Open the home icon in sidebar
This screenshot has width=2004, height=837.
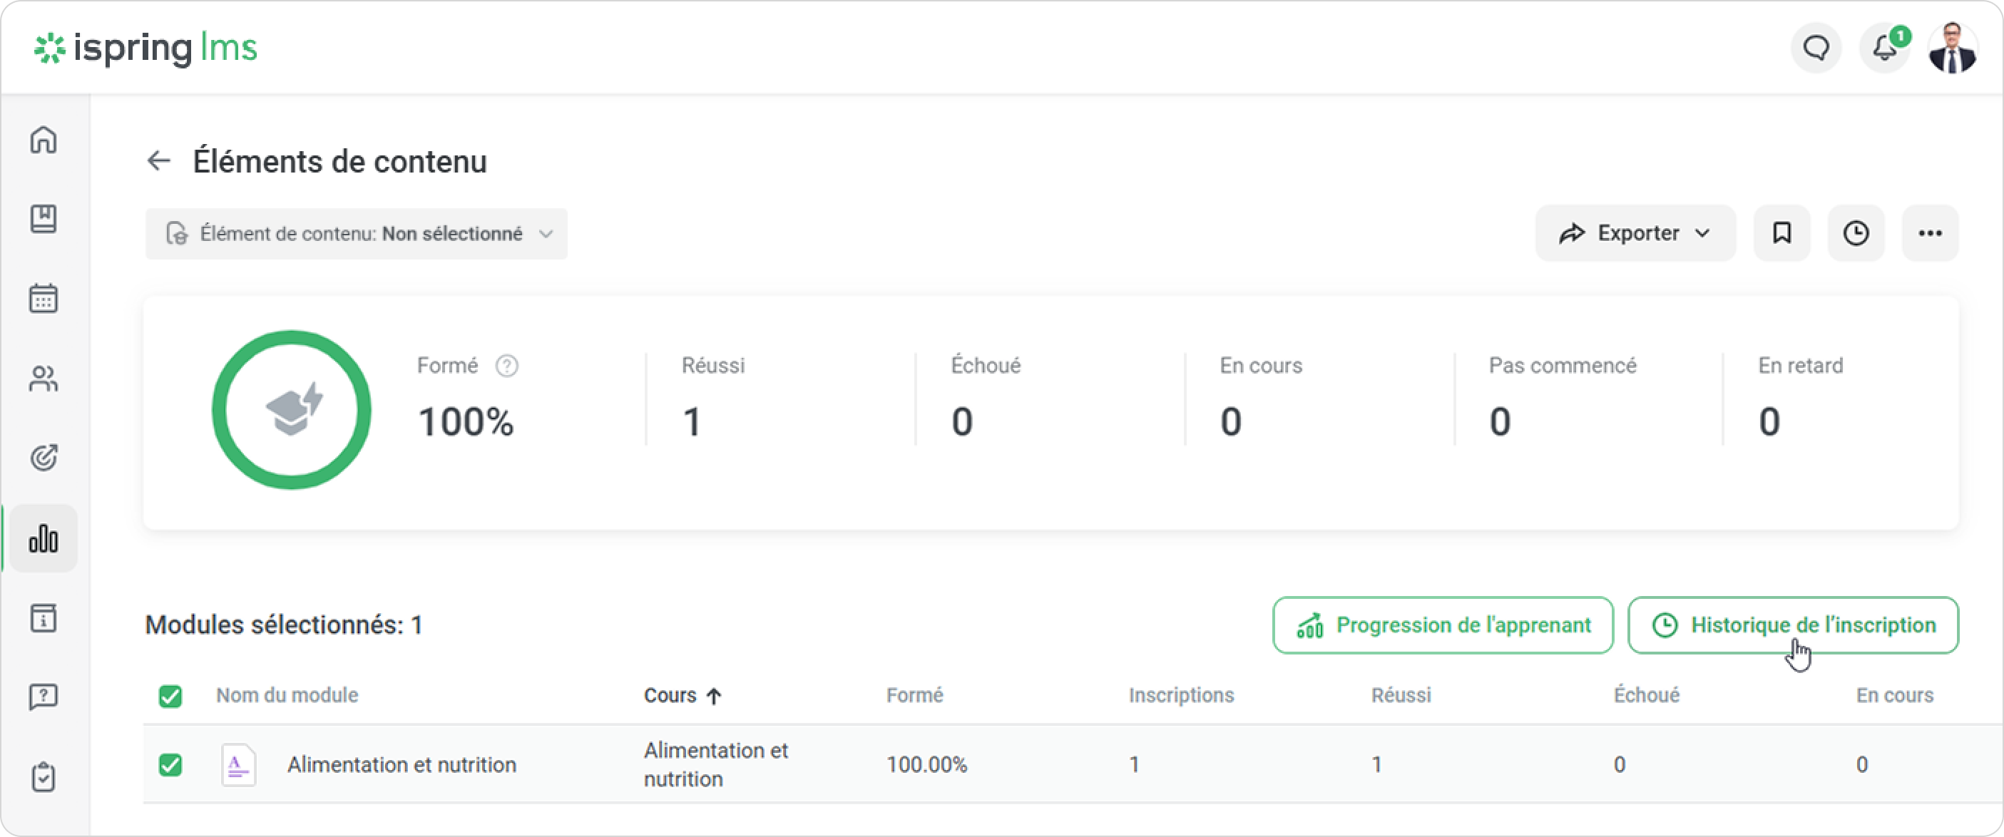pyautogui.click(x=44, y=140)
